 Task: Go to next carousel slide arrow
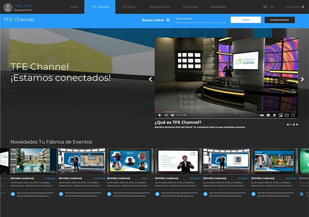302,79
